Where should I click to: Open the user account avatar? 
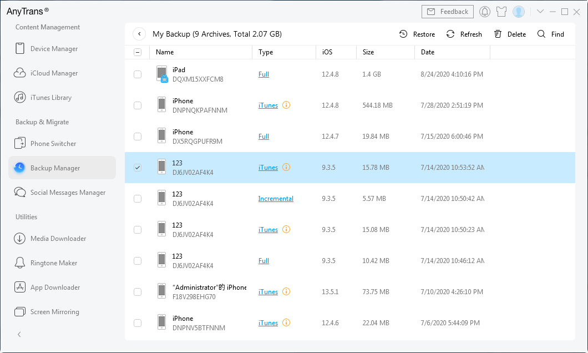point(519,12)
